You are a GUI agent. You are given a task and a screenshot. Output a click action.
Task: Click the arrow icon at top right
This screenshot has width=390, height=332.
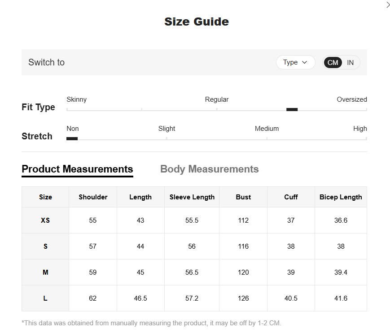pos(388,5)
